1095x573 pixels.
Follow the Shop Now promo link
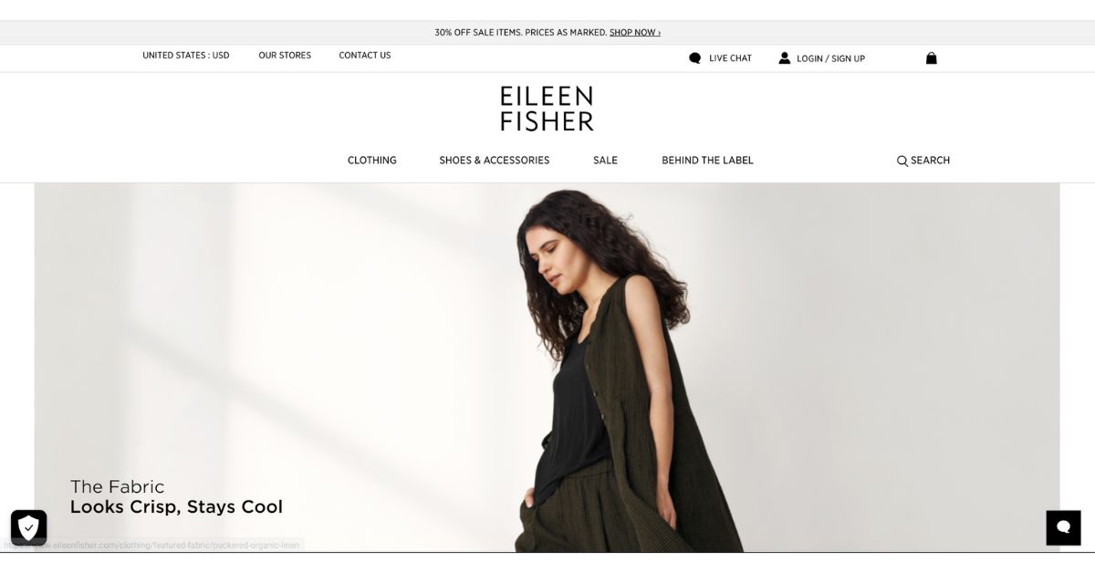click(635, 33)
